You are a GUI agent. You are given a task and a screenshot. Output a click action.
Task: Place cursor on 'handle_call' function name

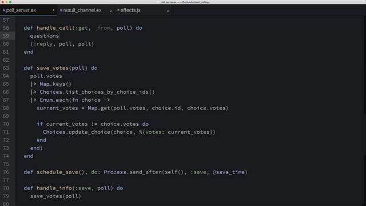(x=54, y=28)
